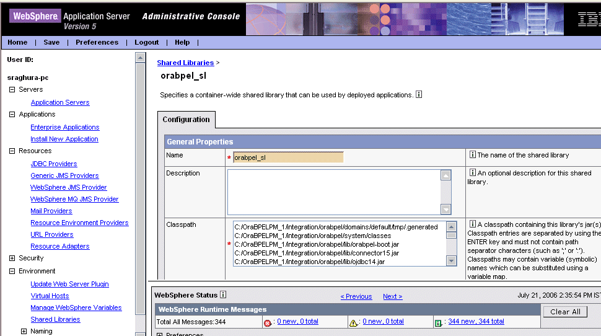This screenshot has height=336, width=601.
Task: Open Install New Application link
Action: pos(64,139)
